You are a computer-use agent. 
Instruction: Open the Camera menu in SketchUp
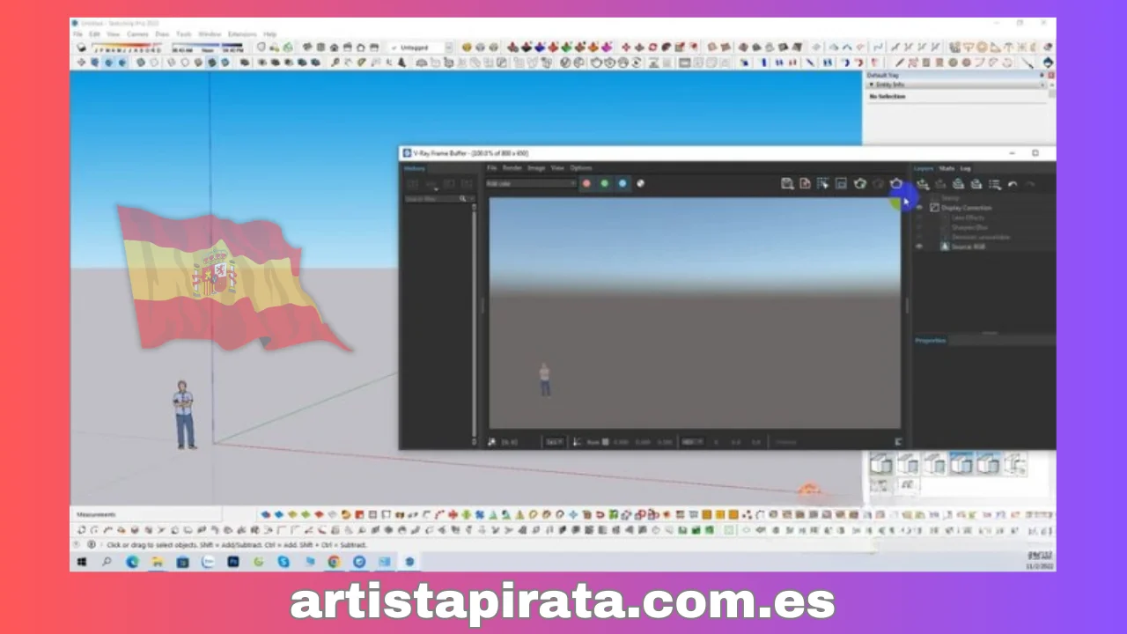coord(137,34)
